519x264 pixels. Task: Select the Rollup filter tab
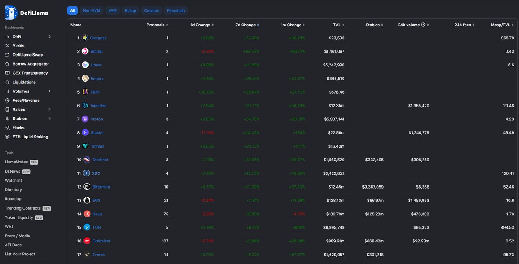(x=130, y=10)
